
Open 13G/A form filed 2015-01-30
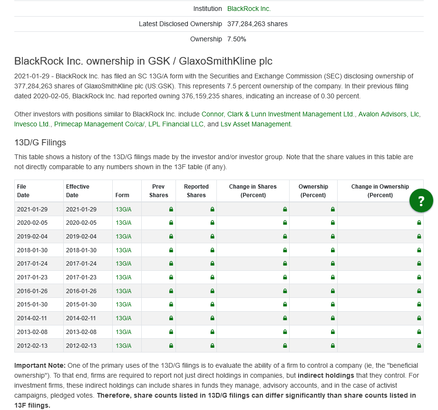pyautogui.click(x=124, y=304)
